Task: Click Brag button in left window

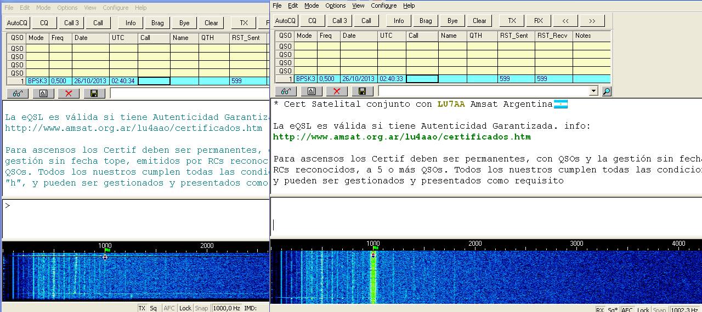Action: coord(157,23)
